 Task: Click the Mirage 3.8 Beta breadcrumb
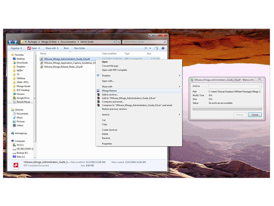[x=49, y=42]
